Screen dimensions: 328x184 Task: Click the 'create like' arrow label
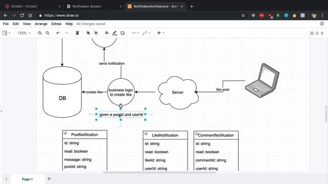94,92
